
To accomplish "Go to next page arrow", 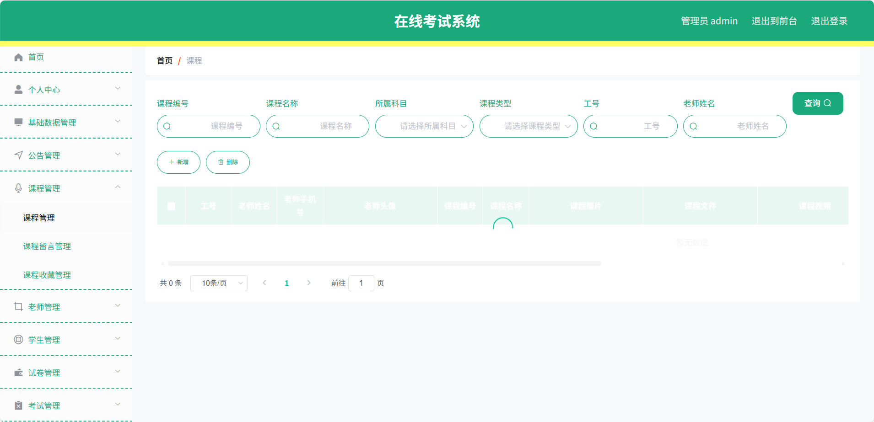I will pyautogui.click(x=309, y=283).
